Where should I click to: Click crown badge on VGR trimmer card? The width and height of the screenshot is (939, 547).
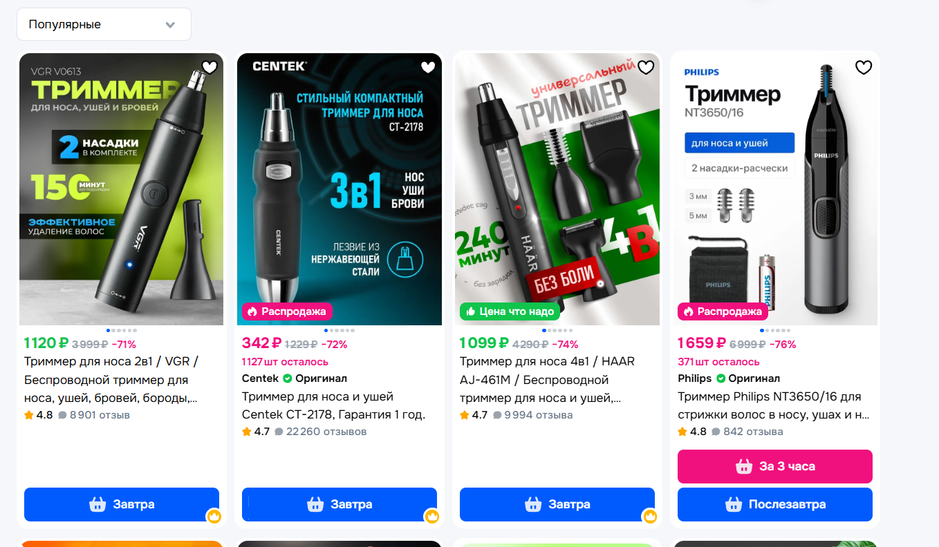point(214,516)
